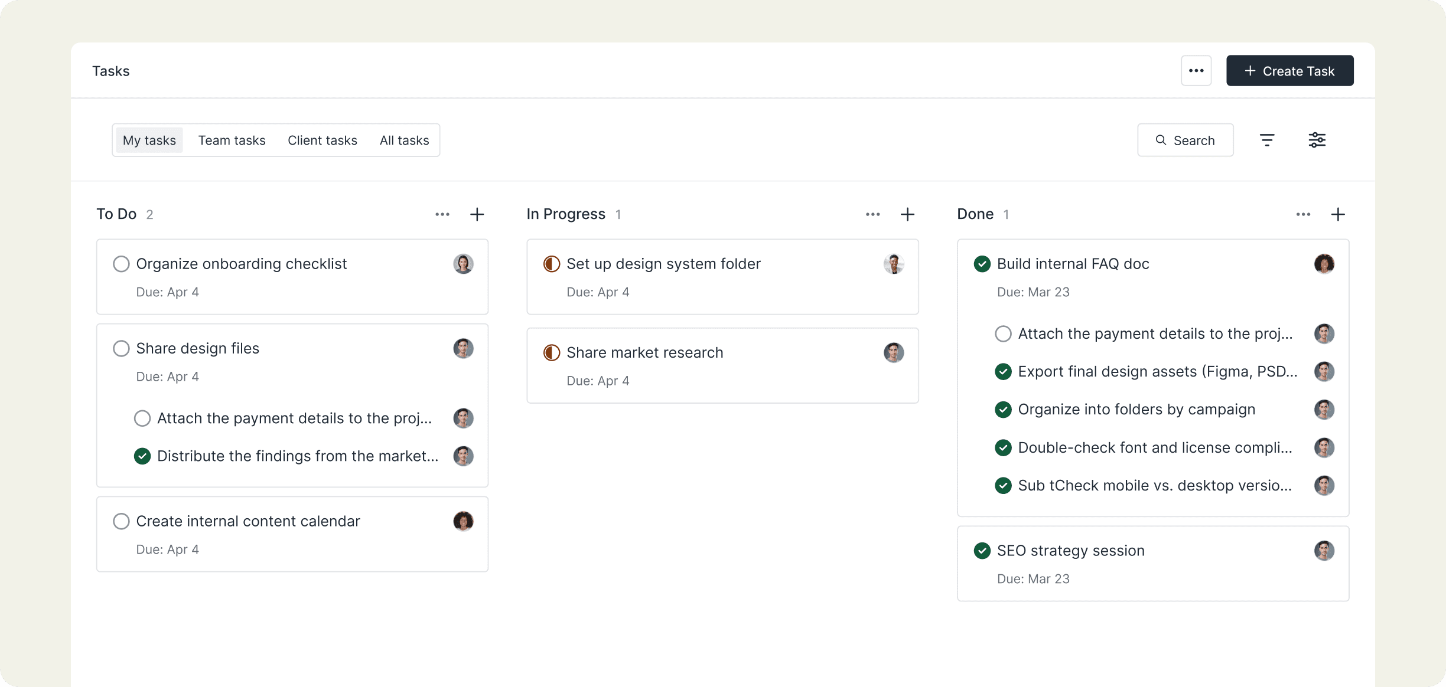1446x687 pixels.
Task: Click the half-filled status icon on Share market research
Action: [x=551, y=353]
